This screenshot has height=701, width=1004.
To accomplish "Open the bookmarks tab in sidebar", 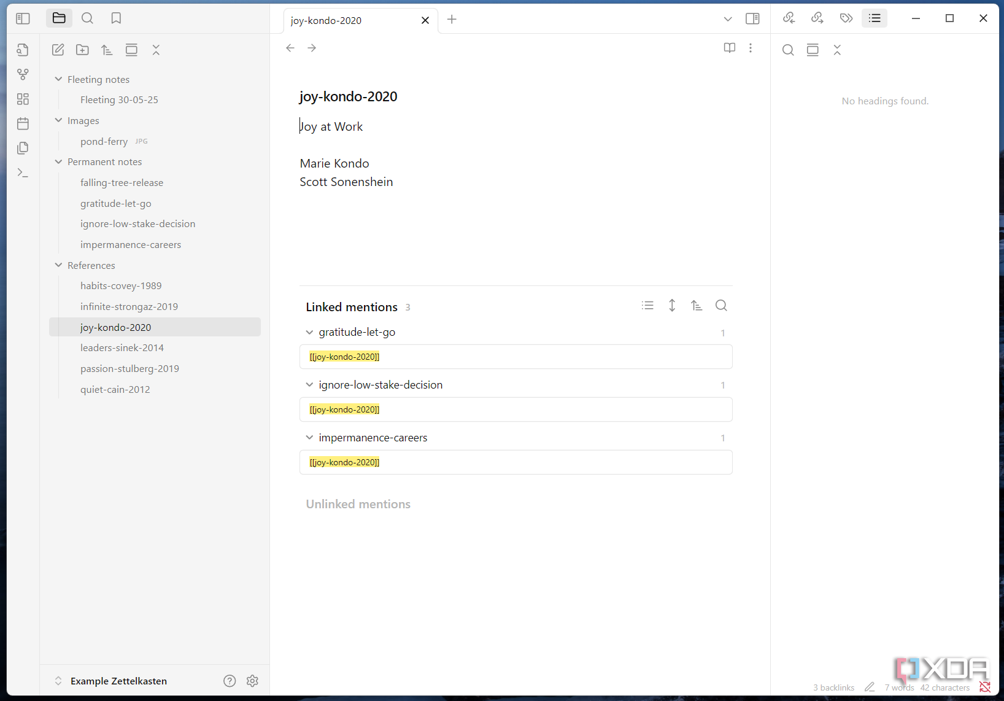I will coord(116,18).
